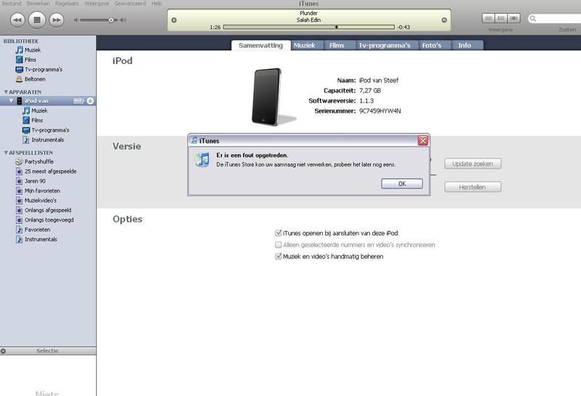Screen dimensions: 581x396
Task: Collapse the iPod van device tree
Action: pos(11,101)
